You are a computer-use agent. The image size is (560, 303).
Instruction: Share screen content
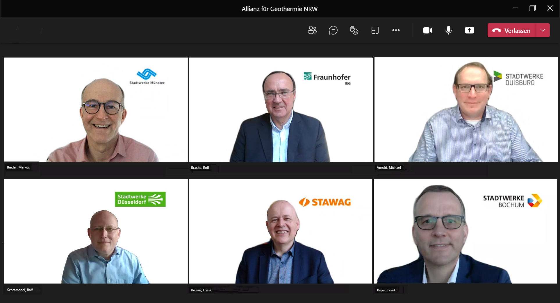(x=470, y=30)
